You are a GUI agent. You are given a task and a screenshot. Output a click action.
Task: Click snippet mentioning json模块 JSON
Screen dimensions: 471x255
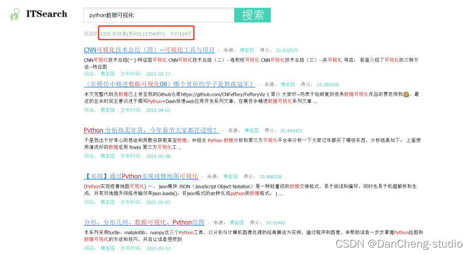[250, 190]
